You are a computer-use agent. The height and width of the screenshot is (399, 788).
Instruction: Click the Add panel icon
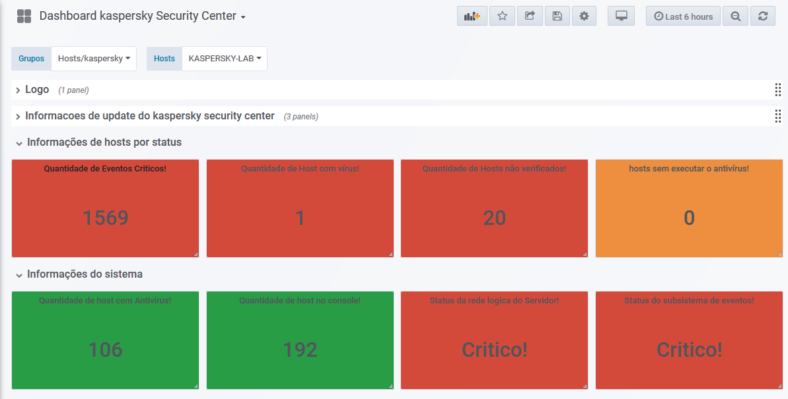472,16
